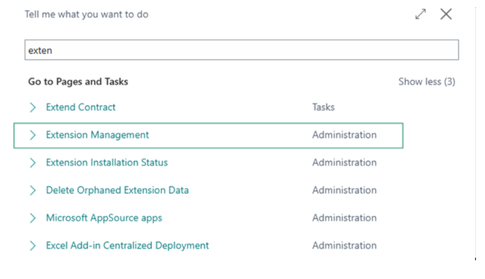Click the chevron beside Extend Contract
Screen dimensions: 485x279
[x=33, y=107]
